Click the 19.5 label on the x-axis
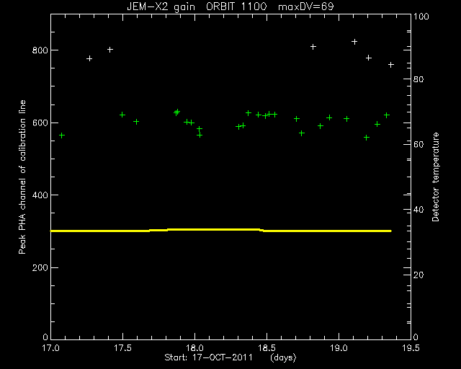 [411, 348]
